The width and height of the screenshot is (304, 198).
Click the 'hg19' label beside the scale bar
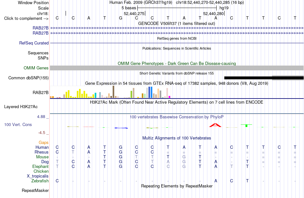(224, 8)
